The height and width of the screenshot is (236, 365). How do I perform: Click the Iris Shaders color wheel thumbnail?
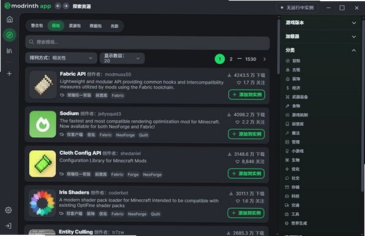pyautogui.click(x=42, y=203)
